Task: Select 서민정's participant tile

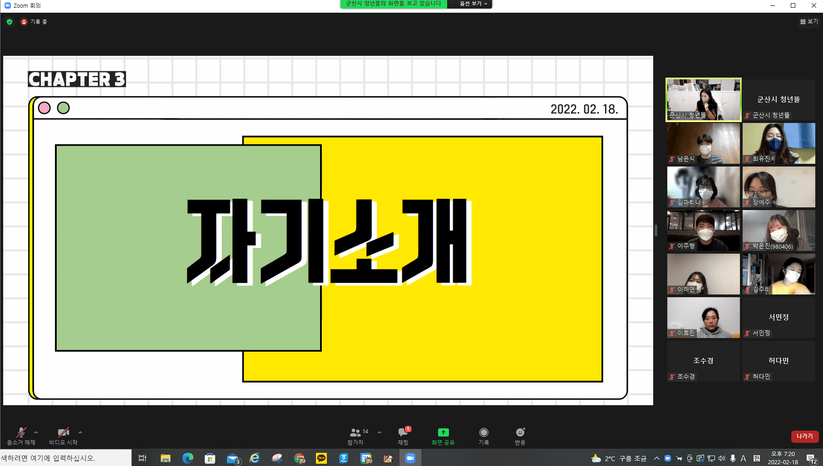Action: click(779, 318)
